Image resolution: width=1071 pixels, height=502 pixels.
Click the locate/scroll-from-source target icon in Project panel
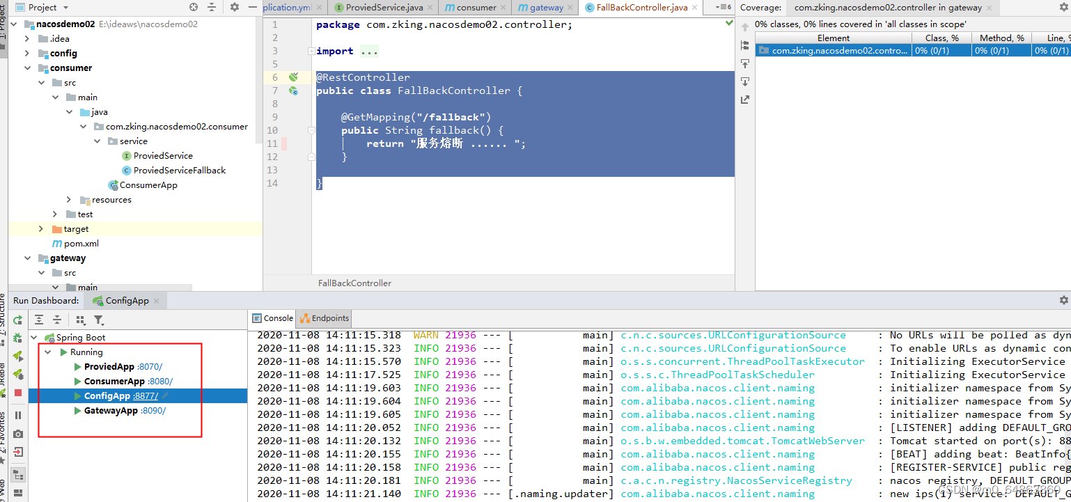point(194,7)
